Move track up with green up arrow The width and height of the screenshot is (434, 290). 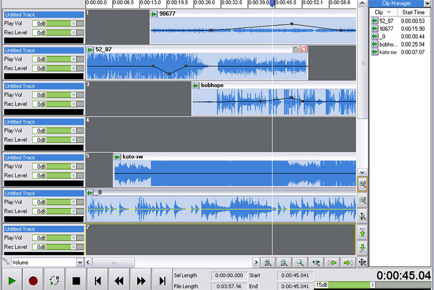click(362, 232)
